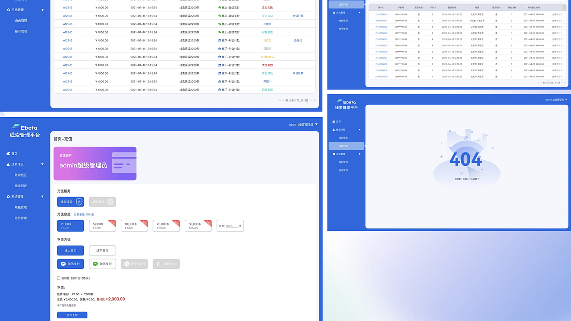Click 线索评级 triangle icon in recharge page sidebar

(x=8, y=164)
